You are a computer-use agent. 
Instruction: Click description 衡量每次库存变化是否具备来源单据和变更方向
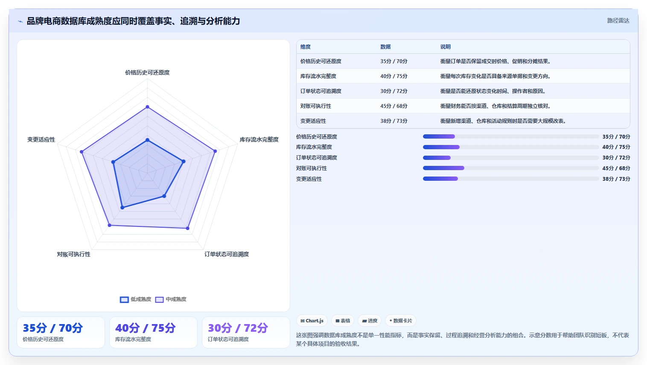495,76
